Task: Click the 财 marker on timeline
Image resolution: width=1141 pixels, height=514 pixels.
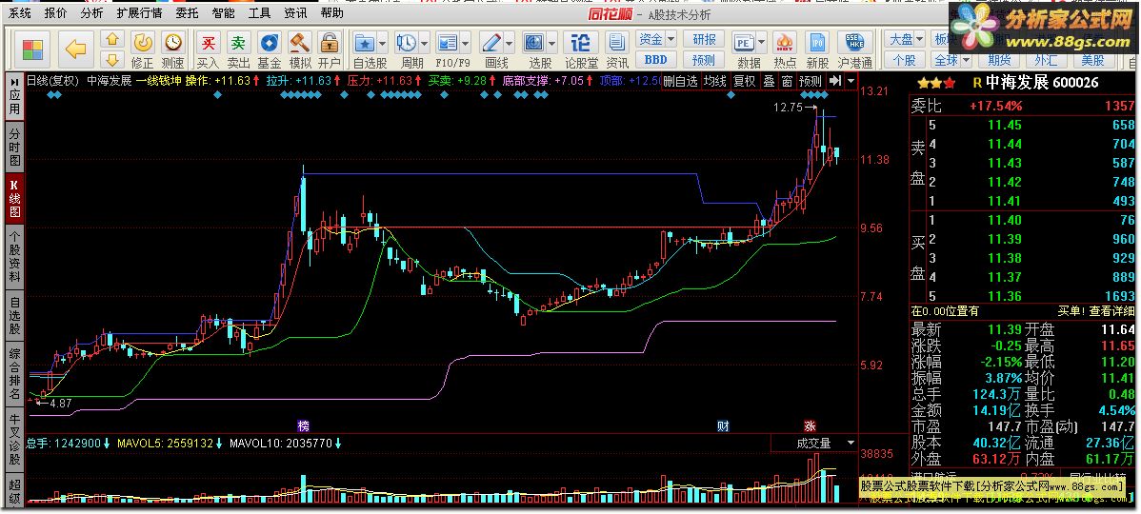Action: click(723, 426)
